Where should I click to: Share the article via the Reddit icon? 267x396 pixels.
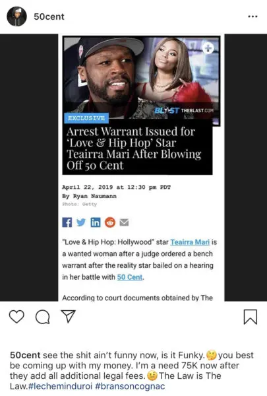110,222
